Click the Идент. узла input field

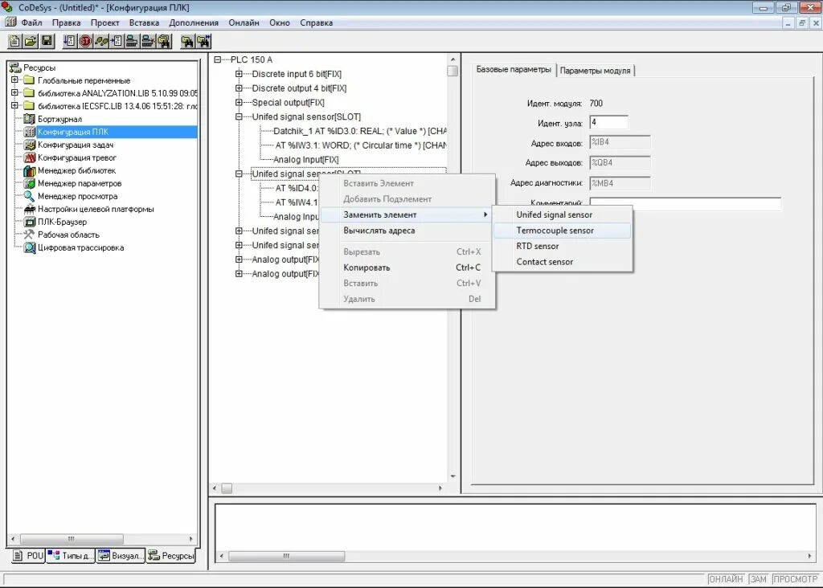point(609,122)
